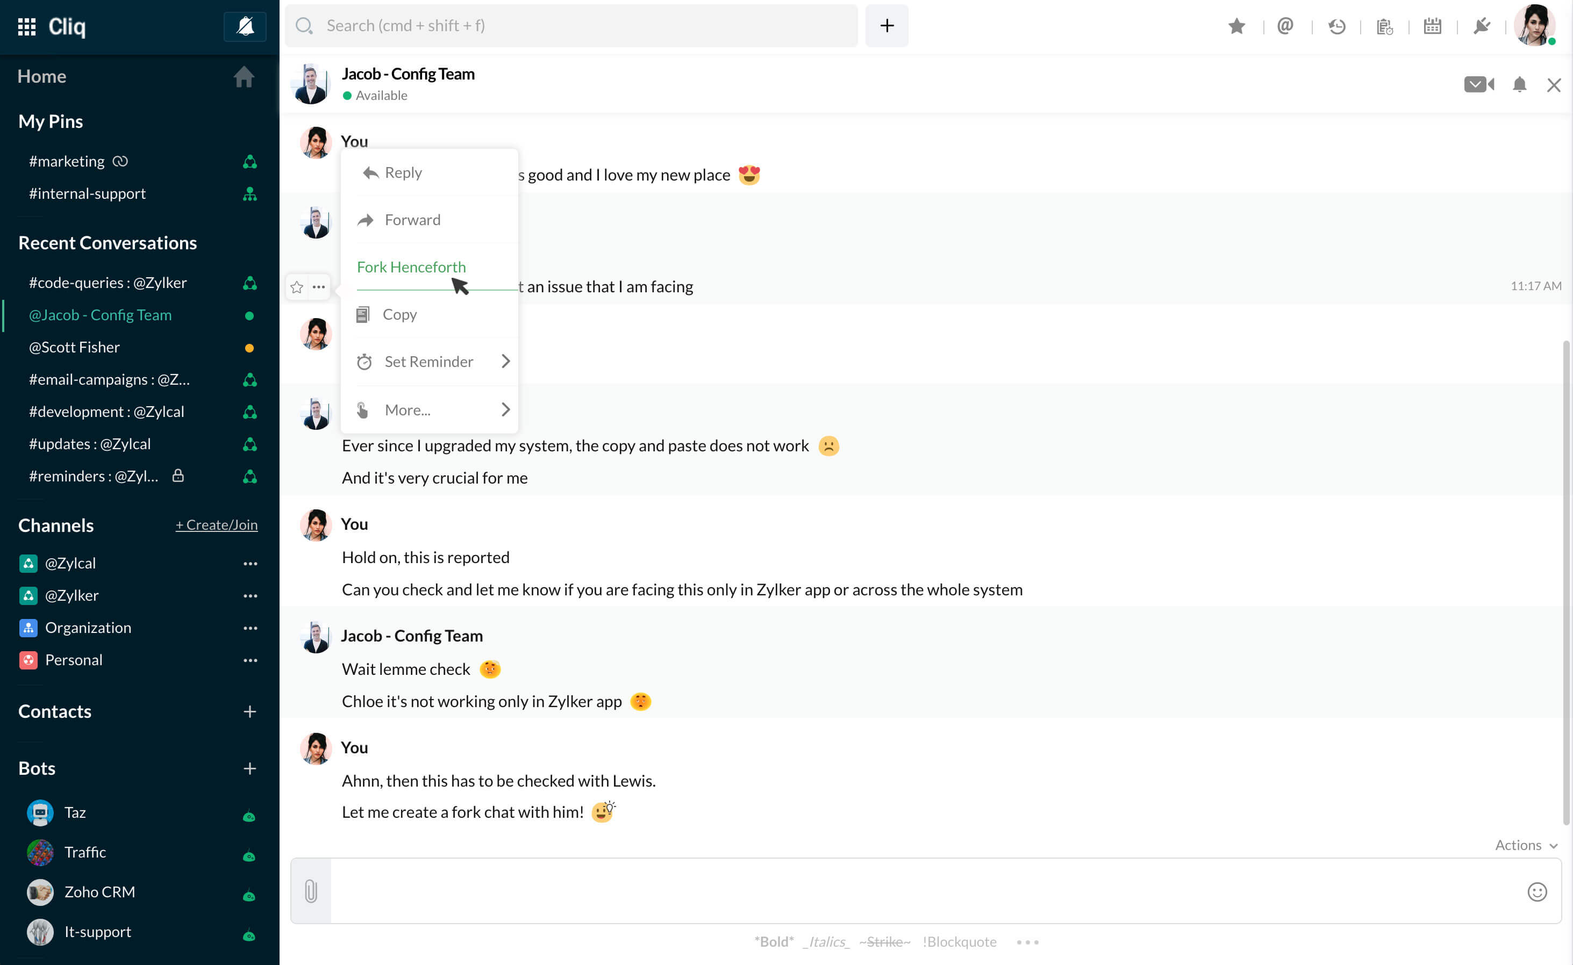Open the Personal channel group
Image resolution: width=1573 pixels, height=965 pixels.
pos(74,660)
